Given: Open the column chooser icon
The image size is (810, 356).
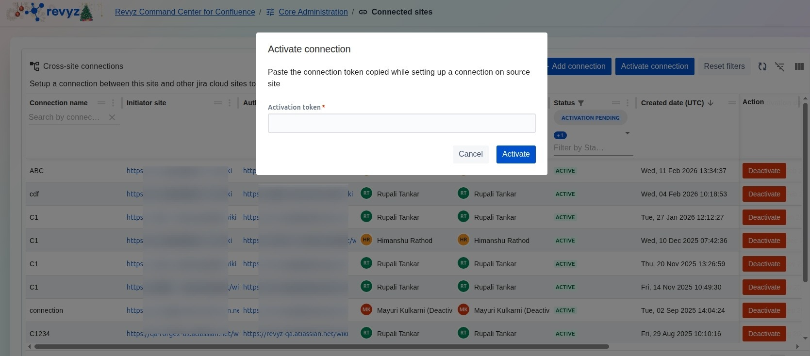Looking at the screenshot, I should [799, 66].
